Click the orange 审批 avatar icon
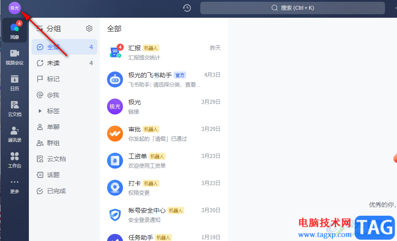The height and width of the screenshot is (241, 397). 115,134
